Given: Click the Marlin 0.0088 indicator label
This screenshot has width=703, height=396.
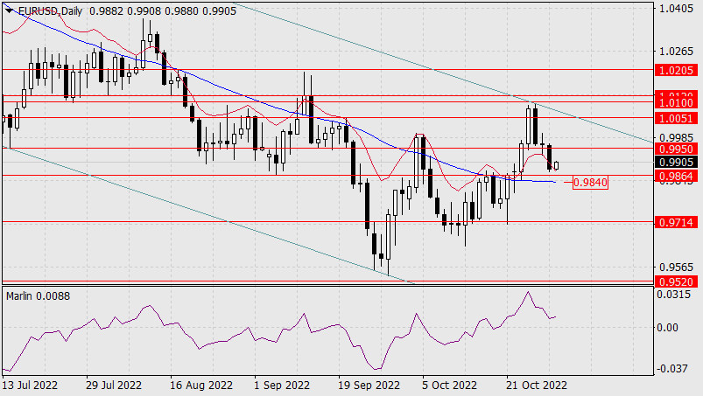Looking at the screenshot, I should tap(39, 296).
